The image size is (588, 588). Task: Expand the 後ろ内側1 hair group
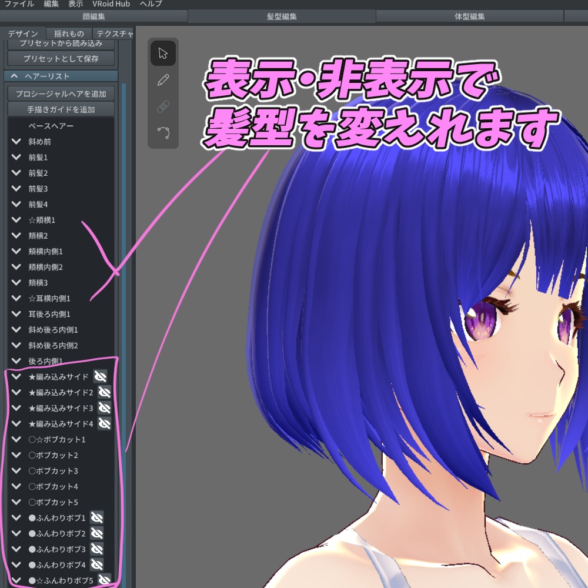point(16,361)
